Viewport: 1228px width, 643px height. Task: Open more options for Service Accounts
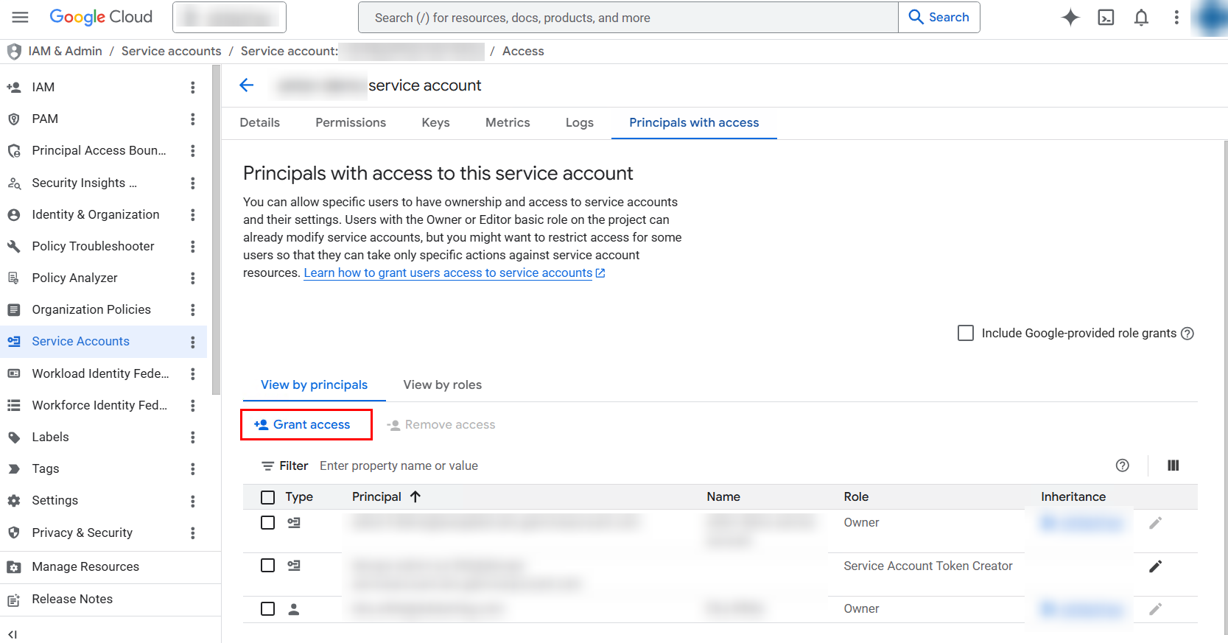pyautogui.click(x=193, y=342)
